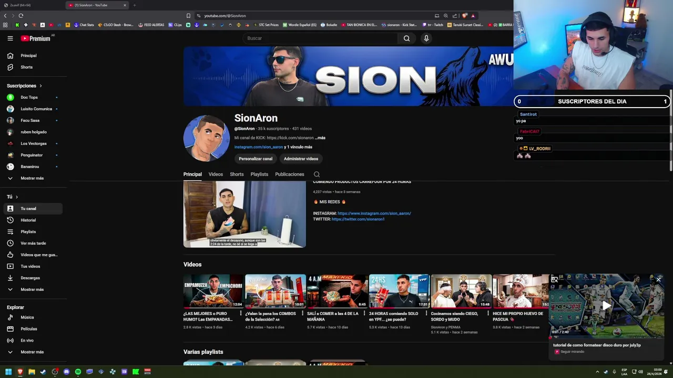Click the Personalizar canal button
This screenshot has height=378, width=673.
(256, 159)
